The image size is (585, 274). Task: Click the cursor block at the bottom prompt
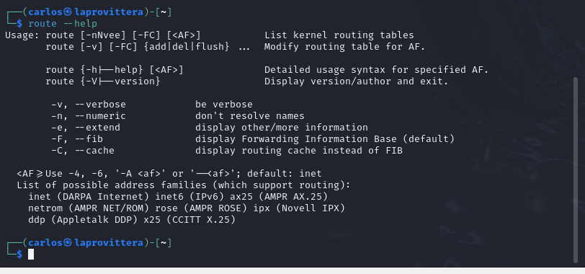[31, 255]
